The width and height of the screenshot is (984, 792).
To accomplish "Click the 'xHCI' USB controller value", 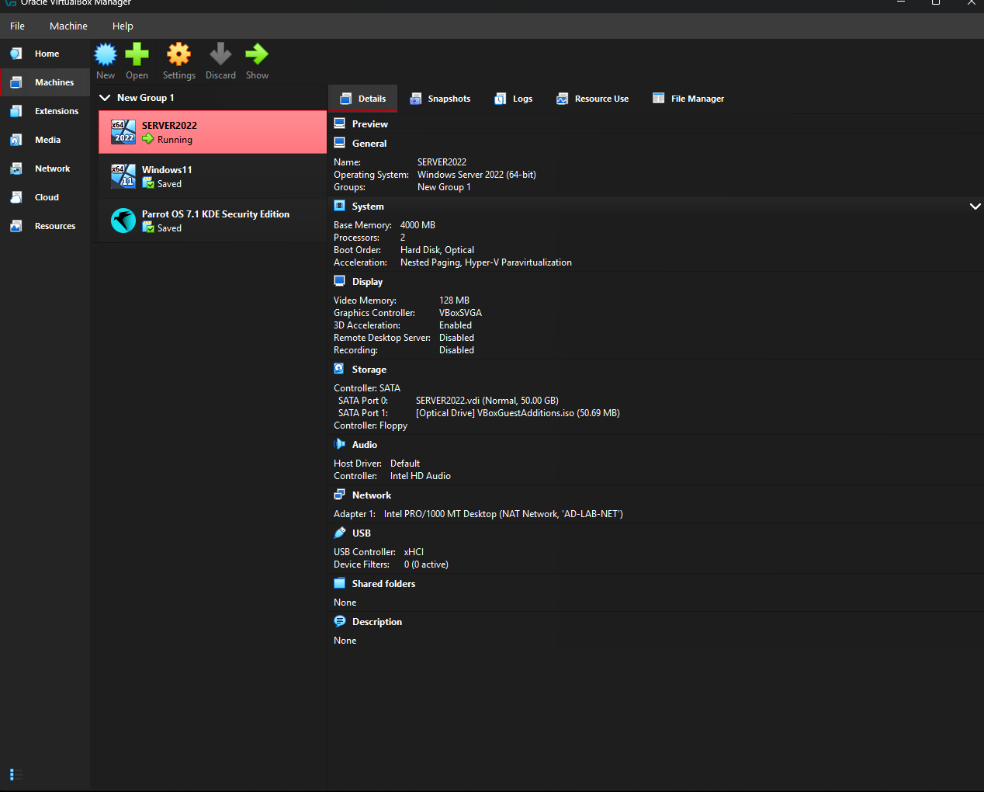I will [x=414, y=552].
